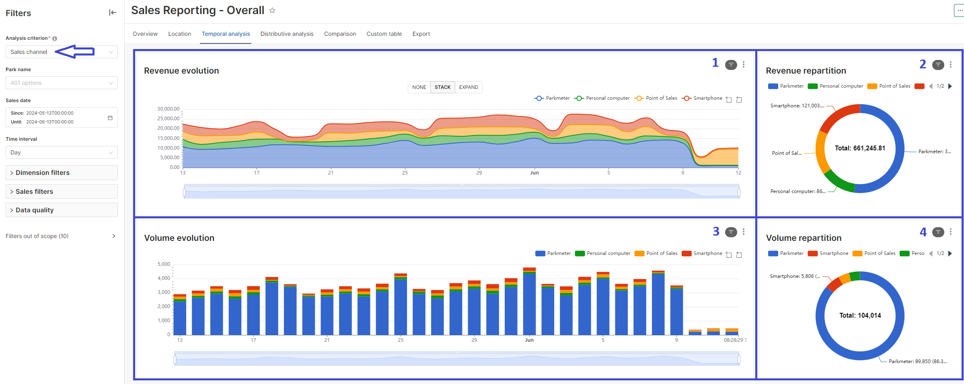Set chart stacking mode to NONE
This screenshot has width=964, height=384.
(419, 87)
